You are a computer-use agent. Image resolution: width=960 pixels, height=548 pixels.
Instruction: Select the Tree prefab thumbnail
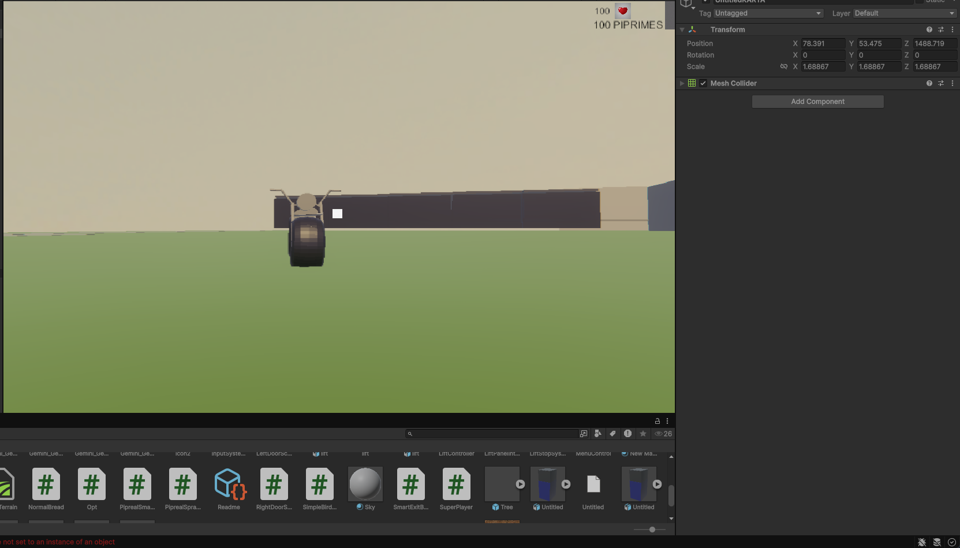click(x=502, y=484)
